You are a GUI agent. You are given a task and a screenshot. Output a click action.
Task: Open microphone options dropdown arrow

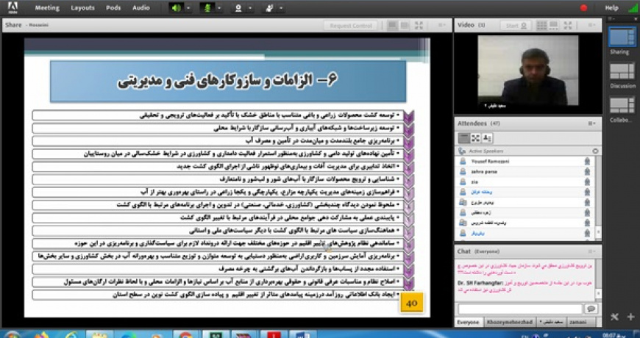[220, 8]
